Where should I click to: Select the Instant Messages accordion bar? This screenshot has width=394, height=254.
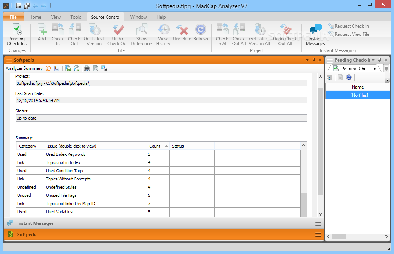[x=164, y=223]
